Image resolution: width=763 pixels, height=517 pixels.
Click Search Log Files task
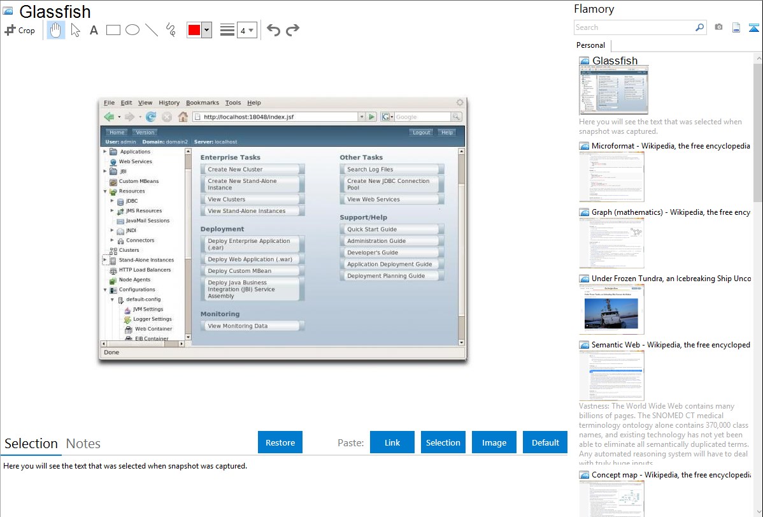tap(392, 169)
